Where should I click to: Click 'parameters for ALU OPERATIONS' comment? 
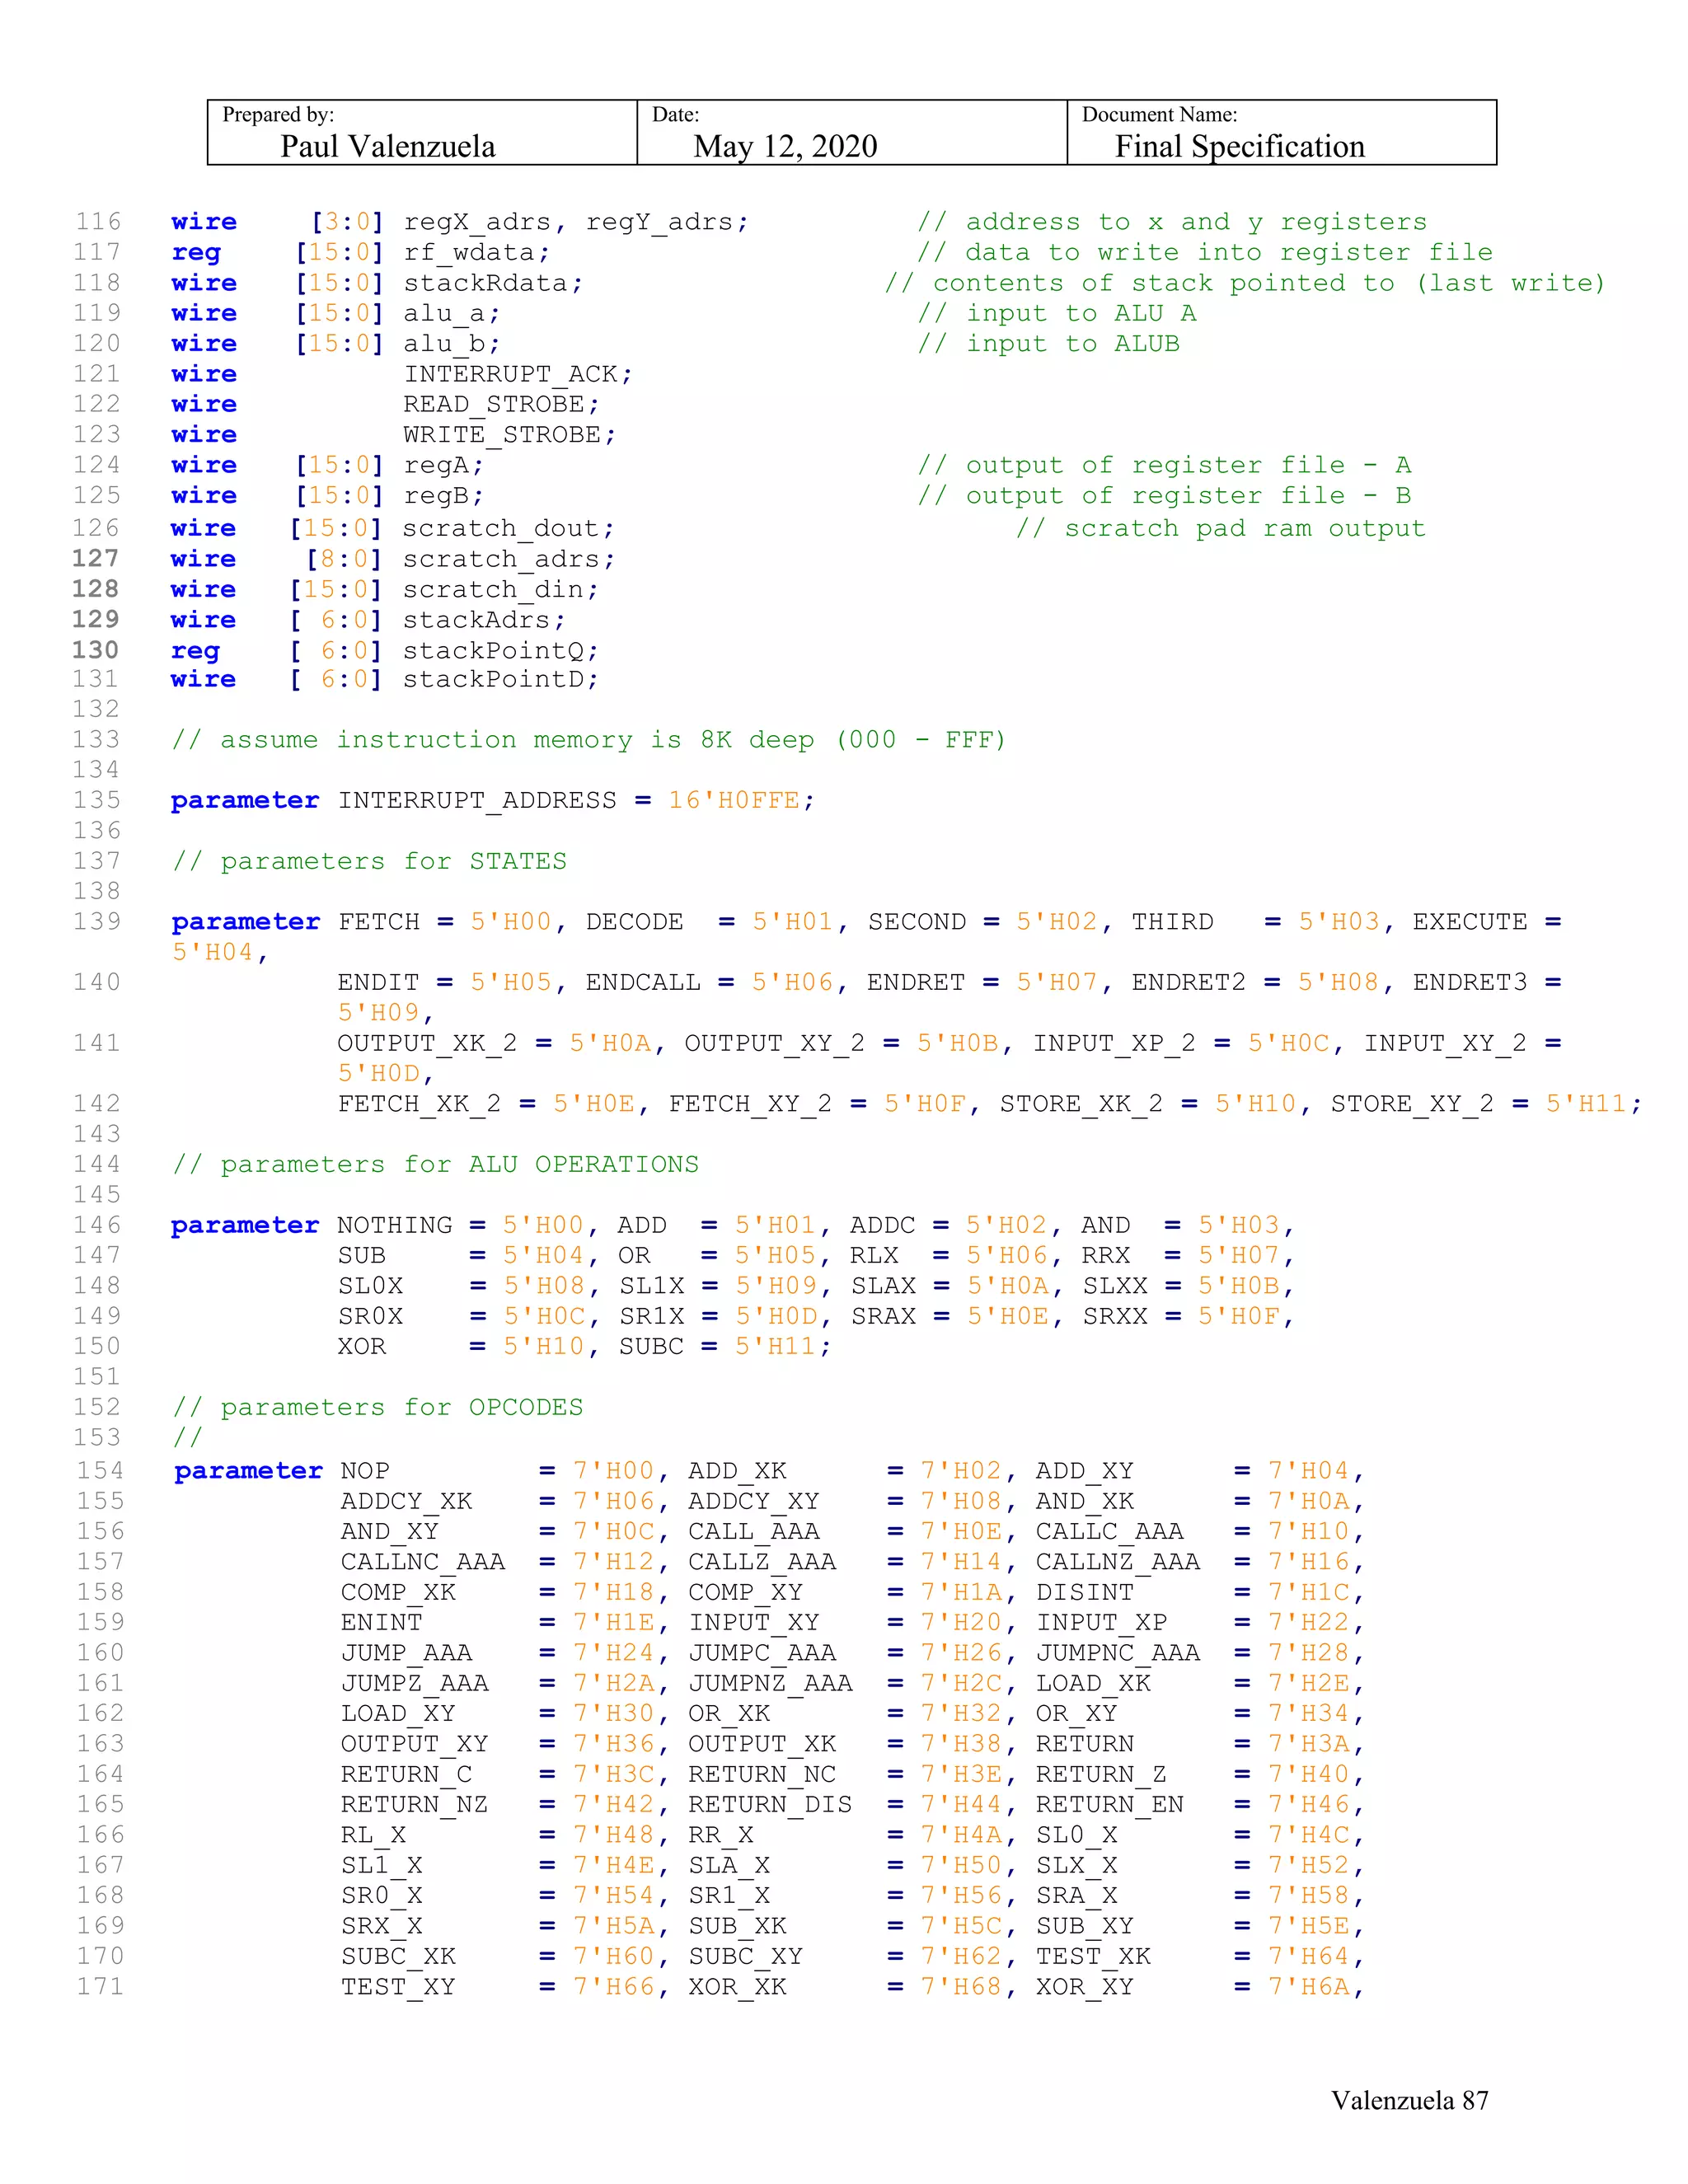435,1165
